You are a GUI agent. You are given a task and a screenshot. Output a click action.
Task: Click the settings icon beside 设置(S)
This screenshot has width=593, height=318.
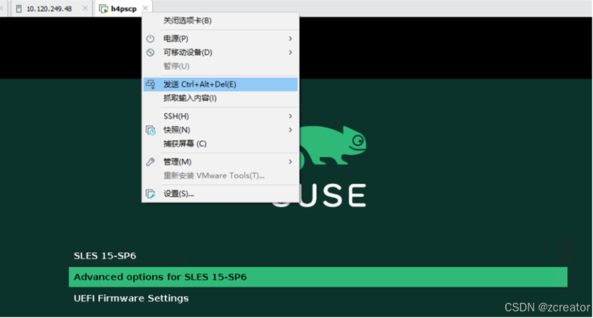150,194
